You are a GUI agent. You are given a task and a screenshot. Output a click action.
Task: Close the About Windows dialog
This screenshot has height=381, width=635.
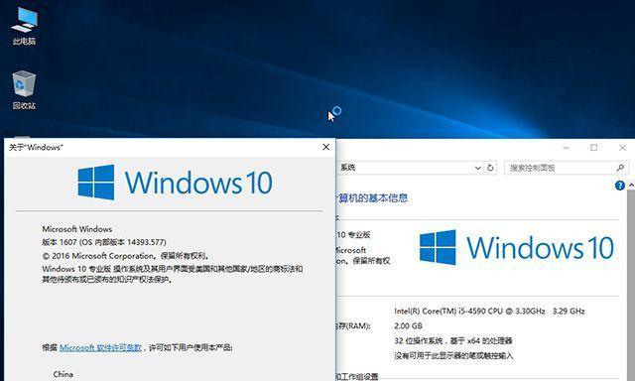point(326,148)
